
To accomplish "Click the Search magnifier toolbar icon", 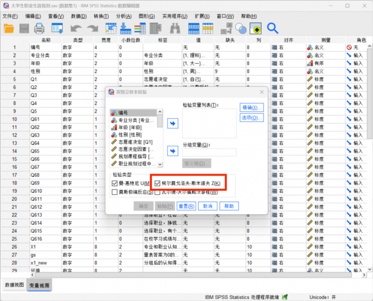I will pyautogui.click(x=273, y=29).
